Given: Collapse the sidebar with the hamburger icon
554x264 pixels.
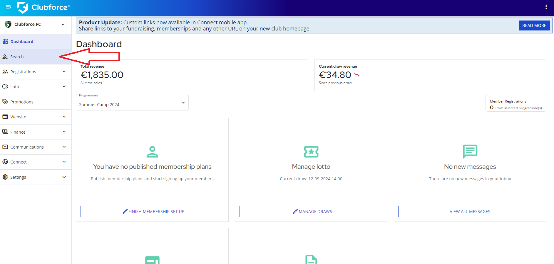Looking at the screenshot, I should [9, 7].
